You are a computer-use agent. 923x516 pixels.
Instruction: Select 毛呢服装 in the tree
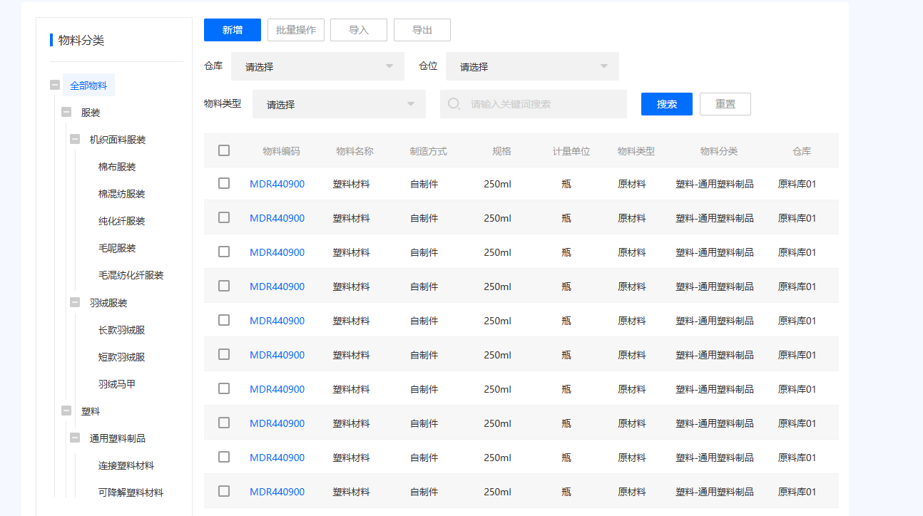click(x=117, y=248)
